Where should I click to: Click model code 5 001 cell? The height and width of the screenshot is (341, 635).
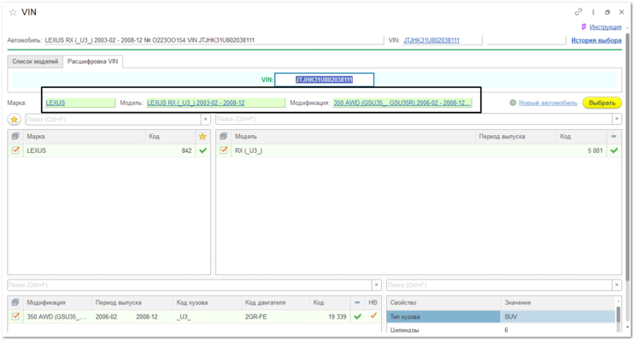point(581,150)
